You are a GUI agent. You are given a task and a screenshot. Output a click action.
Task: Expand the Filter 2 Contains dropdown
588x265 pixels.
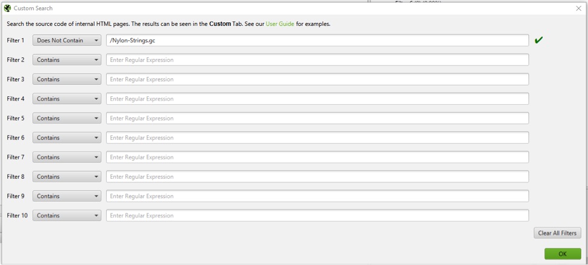pyautogui.click(x=66, y=60)
